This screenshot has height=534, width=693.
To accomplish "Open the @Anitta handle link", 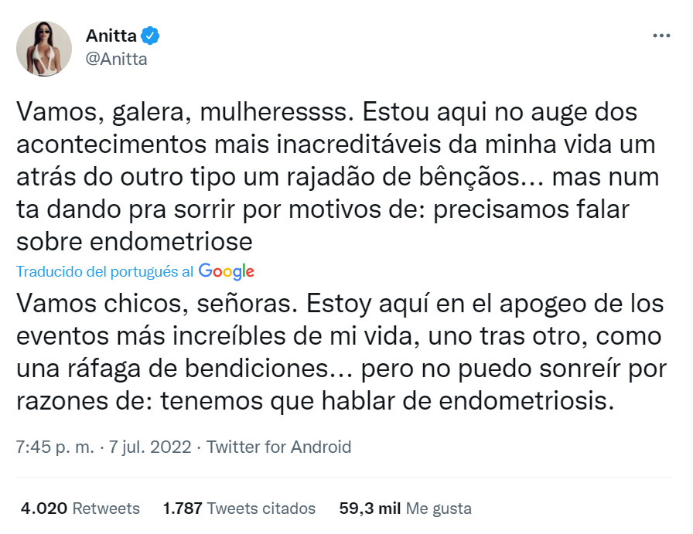I will [116, 59].
